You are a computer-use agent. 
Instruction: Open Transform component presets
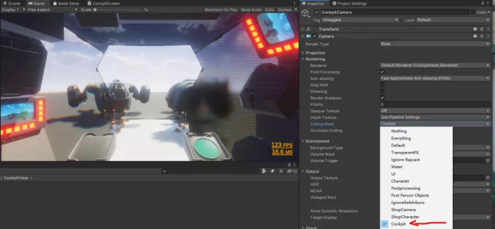point(482,29)
